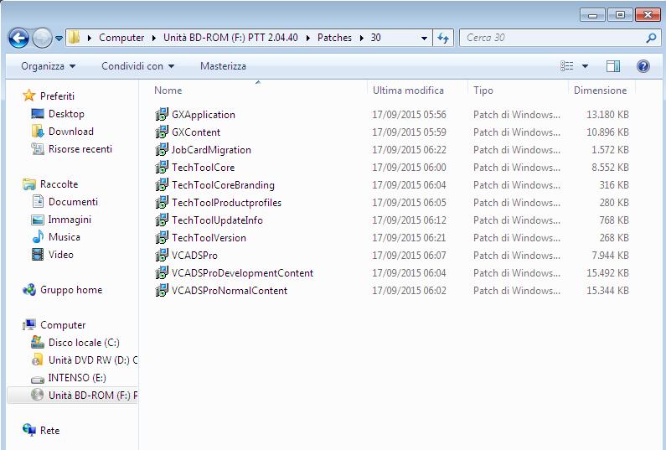Click the refresh icon beside address bar

pos(443,38)
